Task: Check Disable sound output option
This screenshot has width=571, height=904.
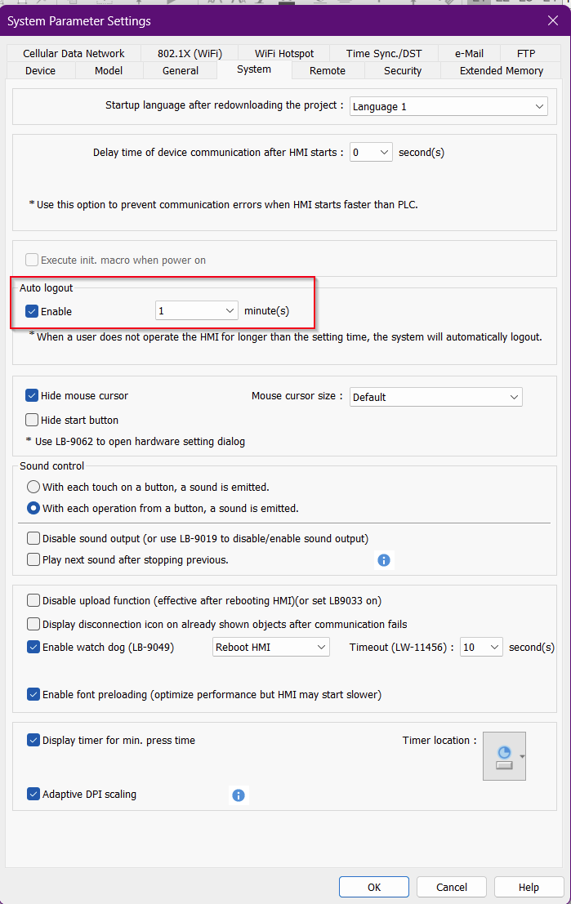Action: pos(33,539)
